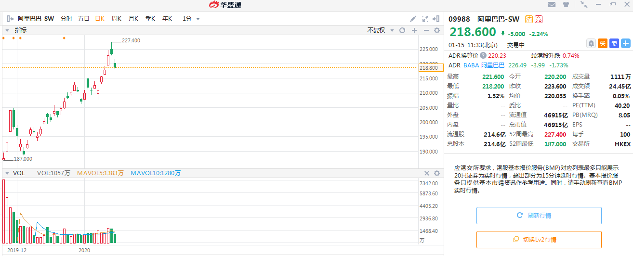Select the 周K weekly candlestick tab

tap(117, 19)
